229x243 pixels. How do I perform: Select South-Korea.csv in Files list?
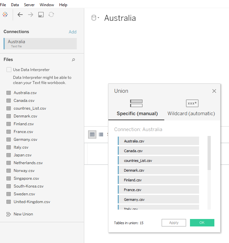[x=28, y=186]
